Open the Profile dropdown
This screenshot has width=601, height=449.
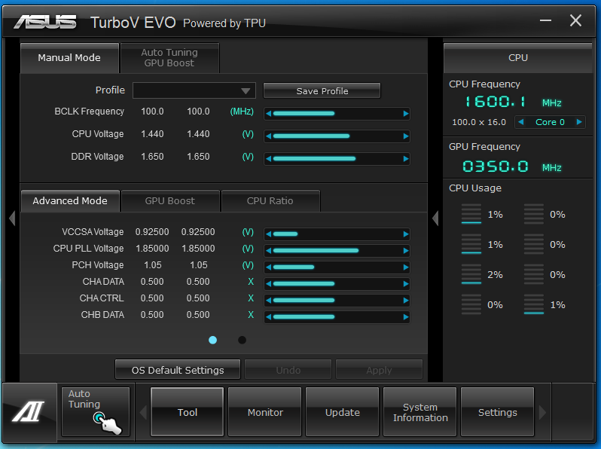coord(194,91)
